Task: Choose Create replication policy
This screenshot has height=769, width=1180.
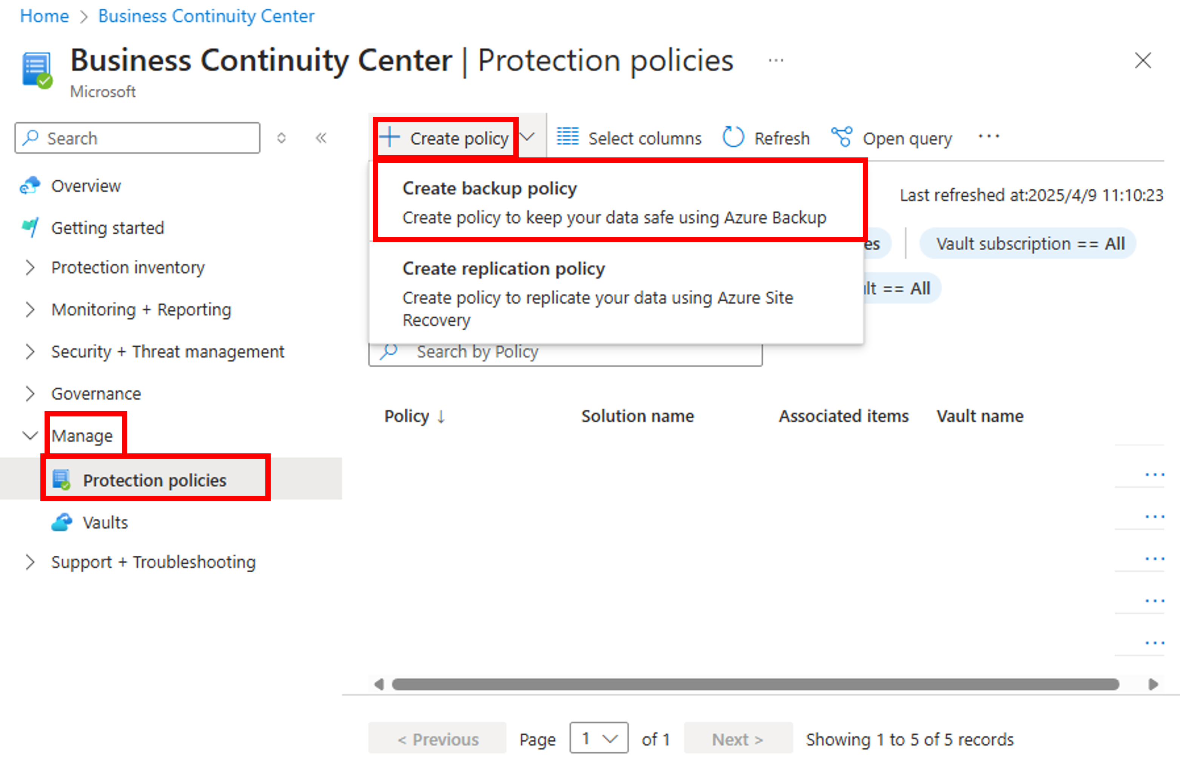Action: click(504, 268)
